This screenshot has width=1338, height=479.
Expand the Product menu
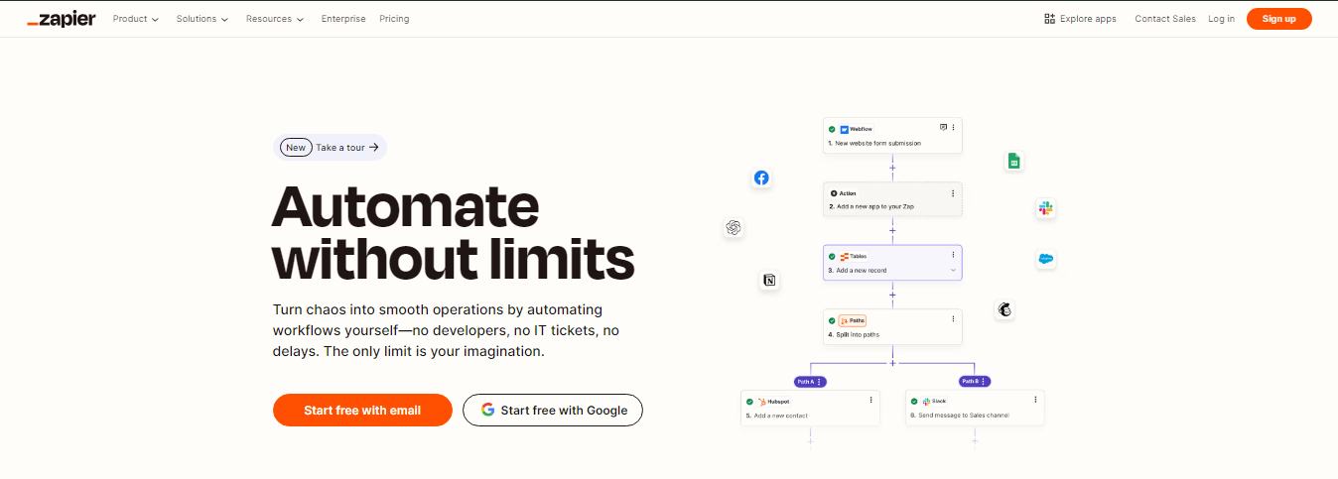pyautogui.click(x=136, y=19)
